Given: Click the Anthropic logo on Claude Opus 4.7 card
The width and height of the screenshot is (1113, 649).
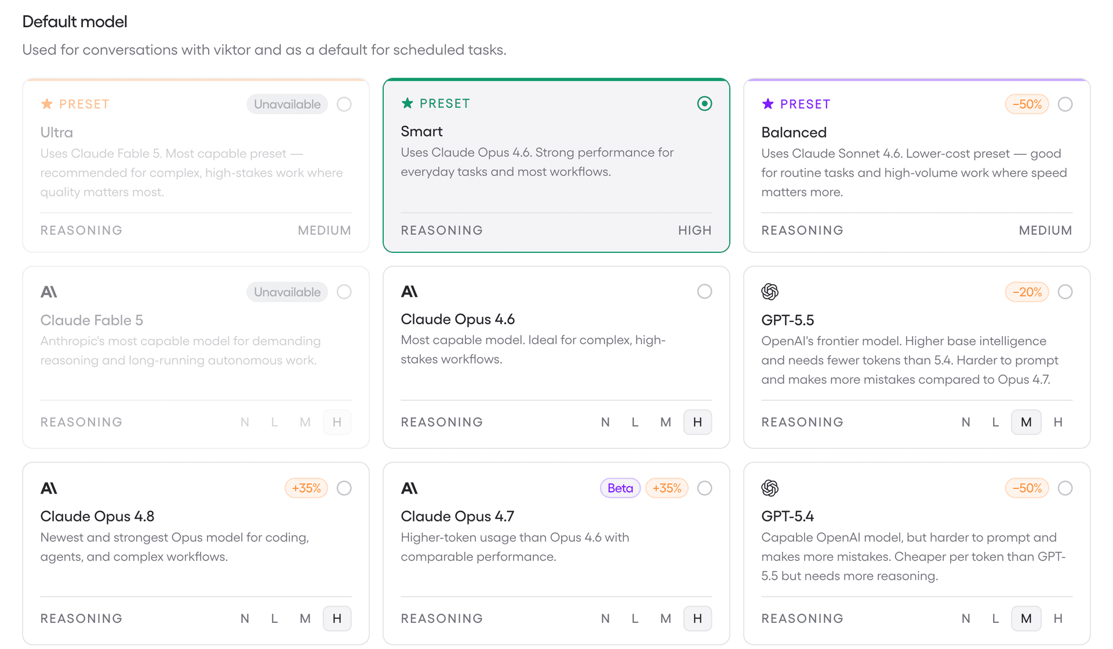Looking at the screenshot, I should 409,488.
